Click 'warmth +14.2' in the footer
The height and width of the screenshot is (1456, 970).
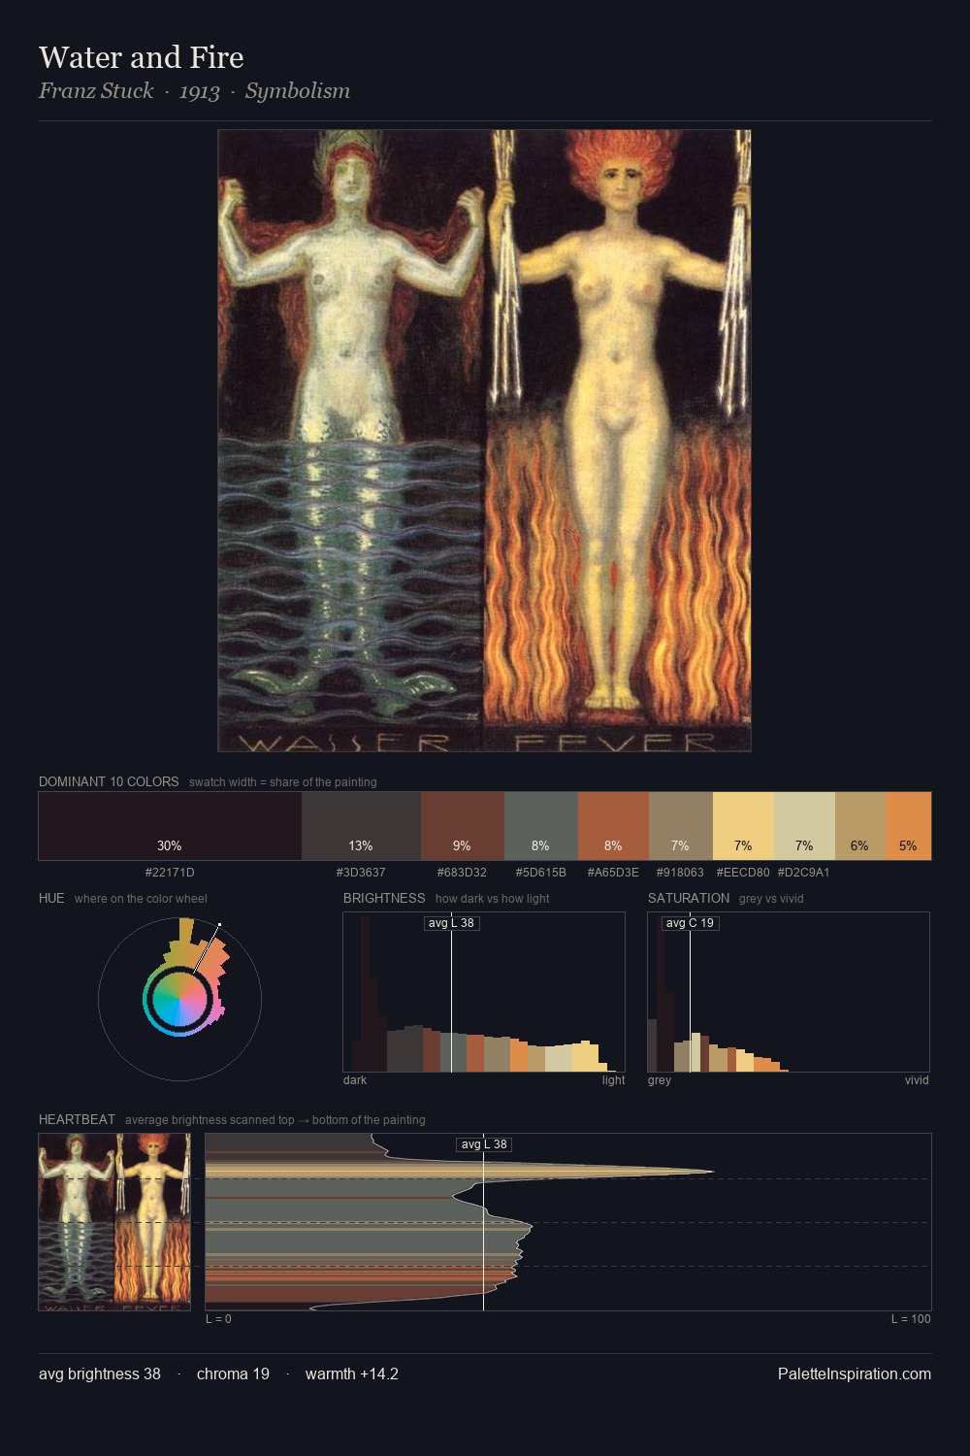pyautogui.click(x=351, y=1374)
